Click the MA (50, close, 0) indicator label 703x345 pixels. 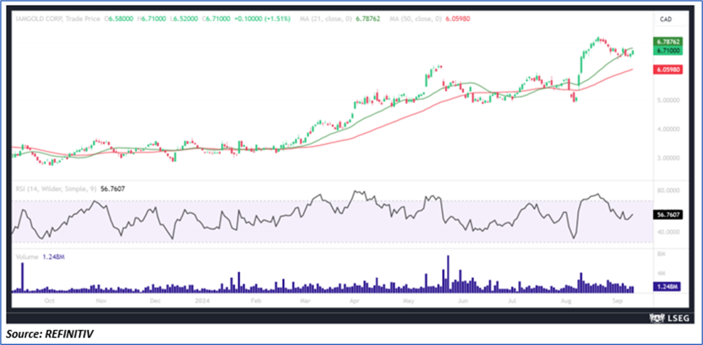pyautogui.click(x=416, y=19)
